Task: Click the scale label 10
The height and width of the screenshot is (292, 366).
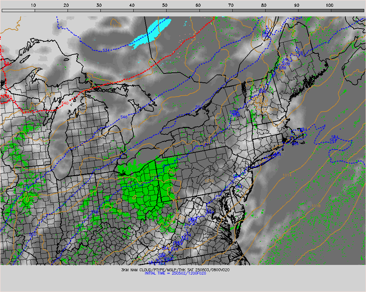Action: [x=33, y=5]
